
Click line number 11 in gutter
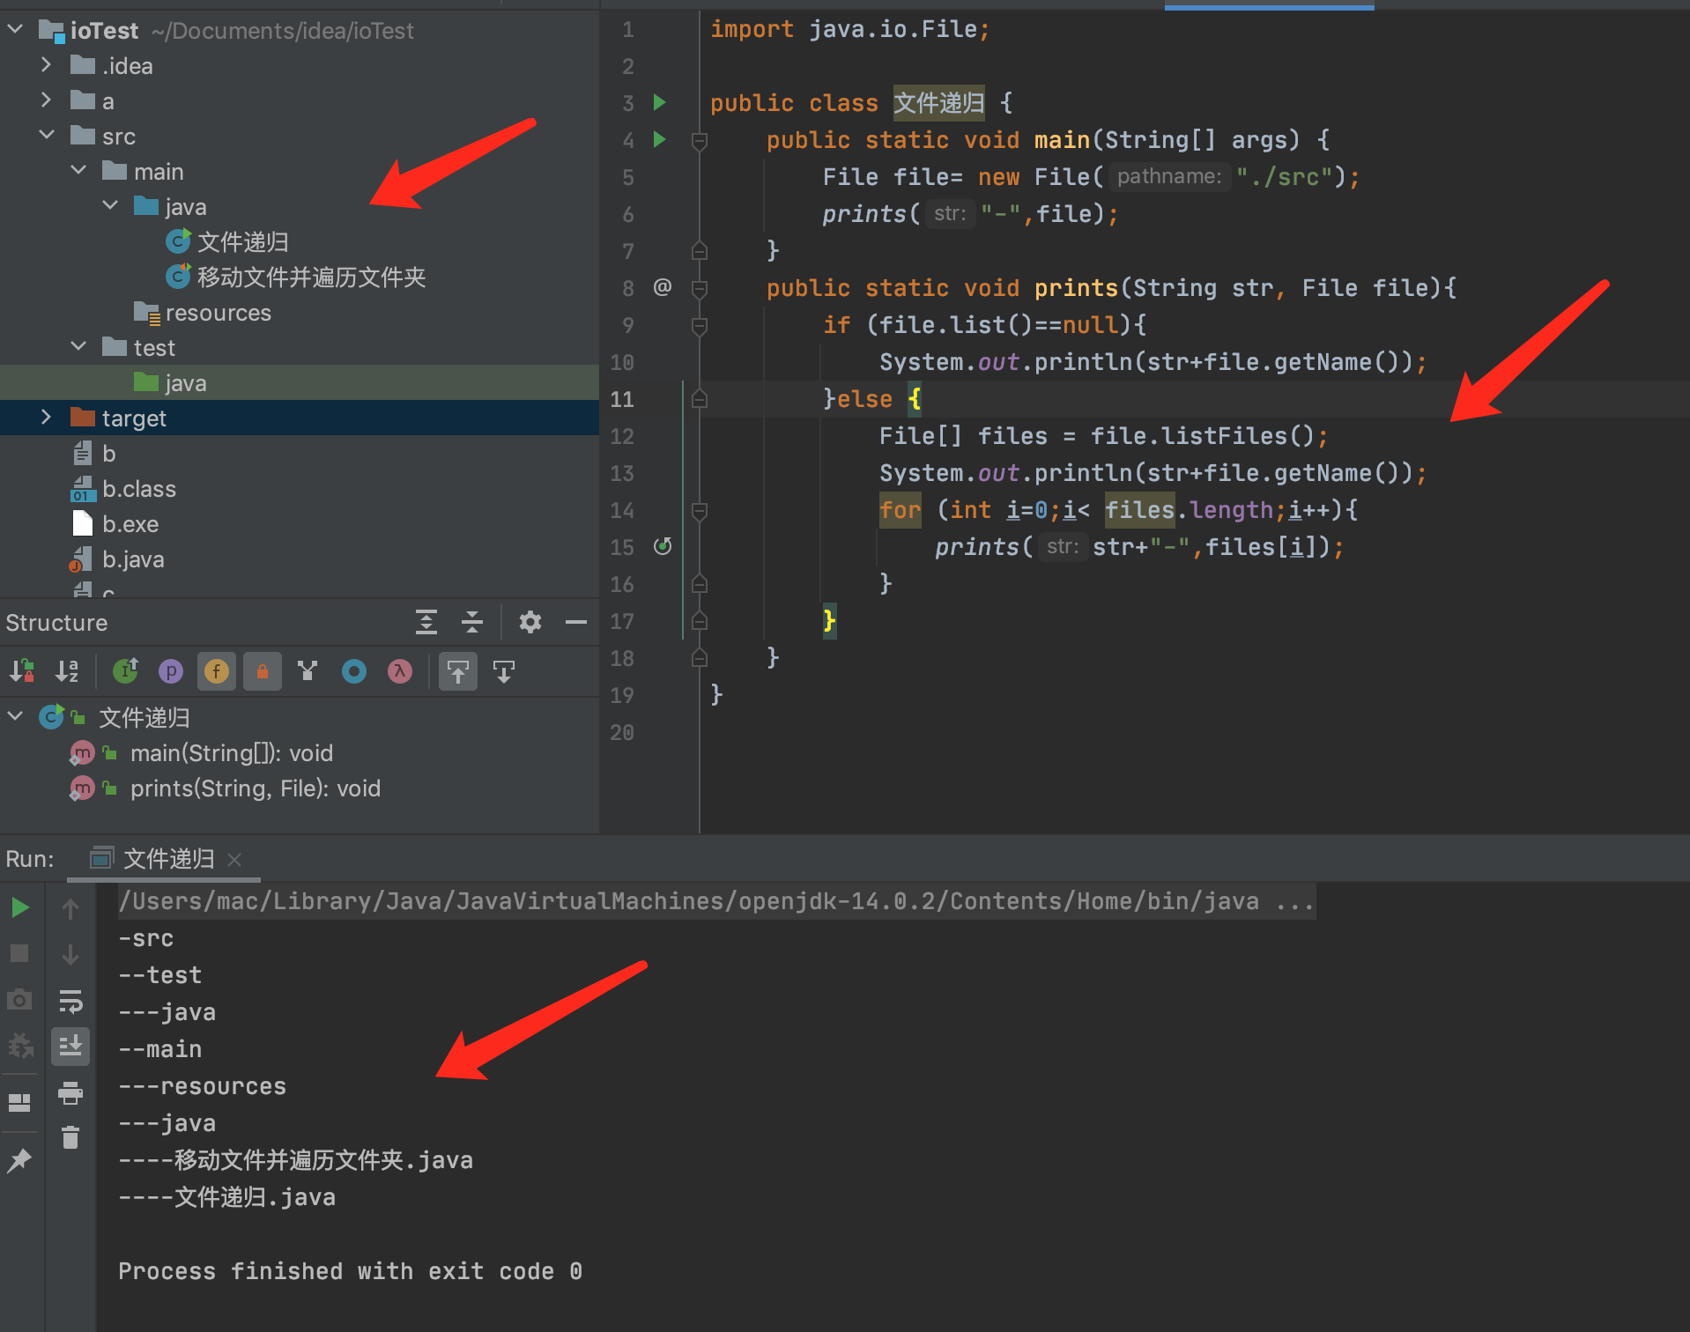click(x=622, y=399)
